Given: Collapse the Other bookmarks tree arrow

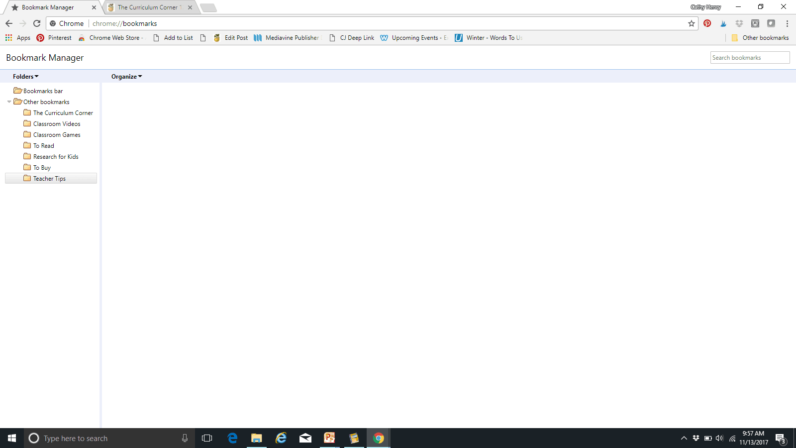Looking at the screenshot, I should [9, 102].
